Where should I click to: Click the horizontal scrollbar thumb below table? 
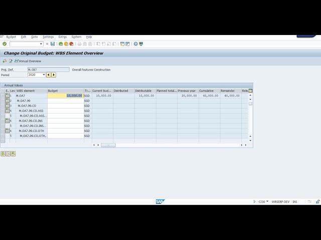(x=108, y=145)
